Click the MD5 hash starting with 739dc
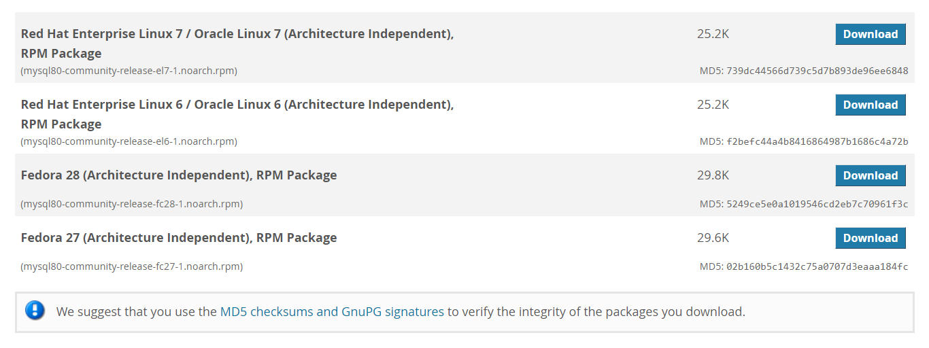929x348 pixels. 817,71
